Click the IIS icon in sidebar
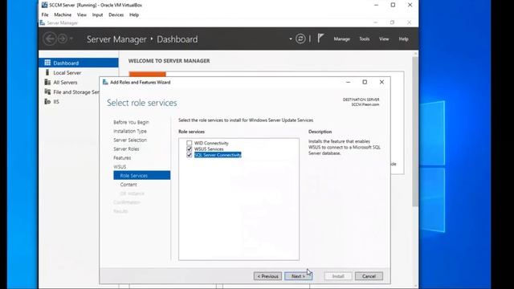514x289 pixels. coord(47,102)
